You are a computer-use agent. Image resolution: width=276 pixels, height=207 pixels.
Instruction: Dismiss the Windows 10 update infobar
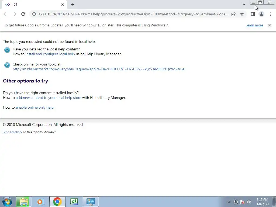[x=269, y=25]
